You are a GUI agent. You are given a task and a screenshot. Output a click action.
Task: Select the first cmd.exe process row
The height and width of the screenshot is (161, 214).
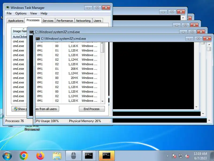coord(18,41)
